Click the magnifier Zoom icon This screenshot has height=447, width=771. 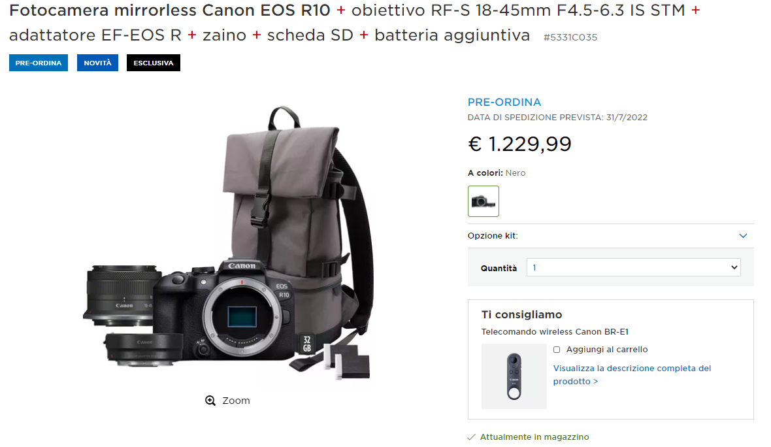pyautogui.click(x=210, y=401)
